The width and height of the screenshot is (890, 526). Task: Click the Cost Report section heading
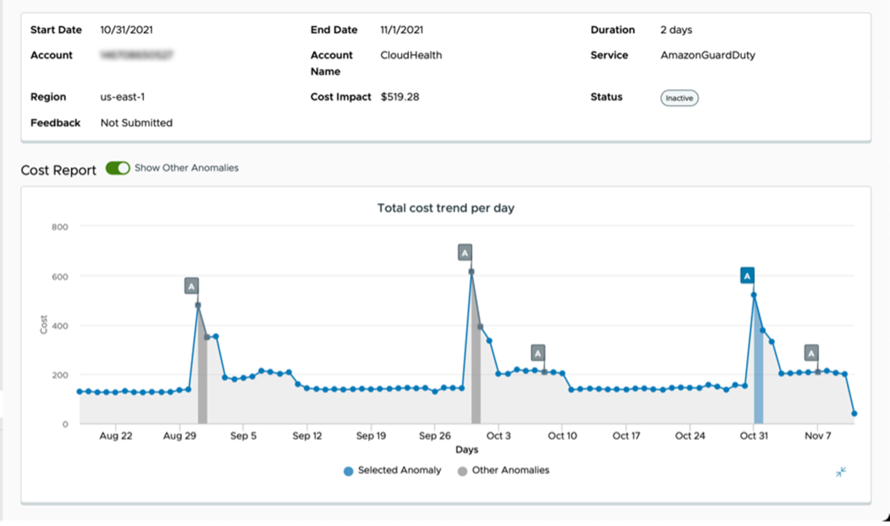point(57,170)
